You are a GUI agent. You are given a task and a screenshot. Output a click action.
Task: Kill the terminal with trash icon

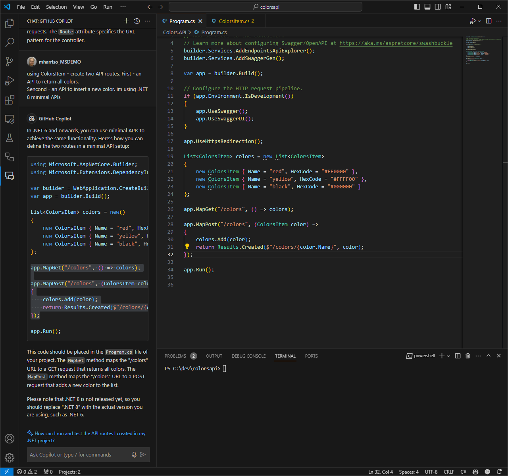(468, 356)
